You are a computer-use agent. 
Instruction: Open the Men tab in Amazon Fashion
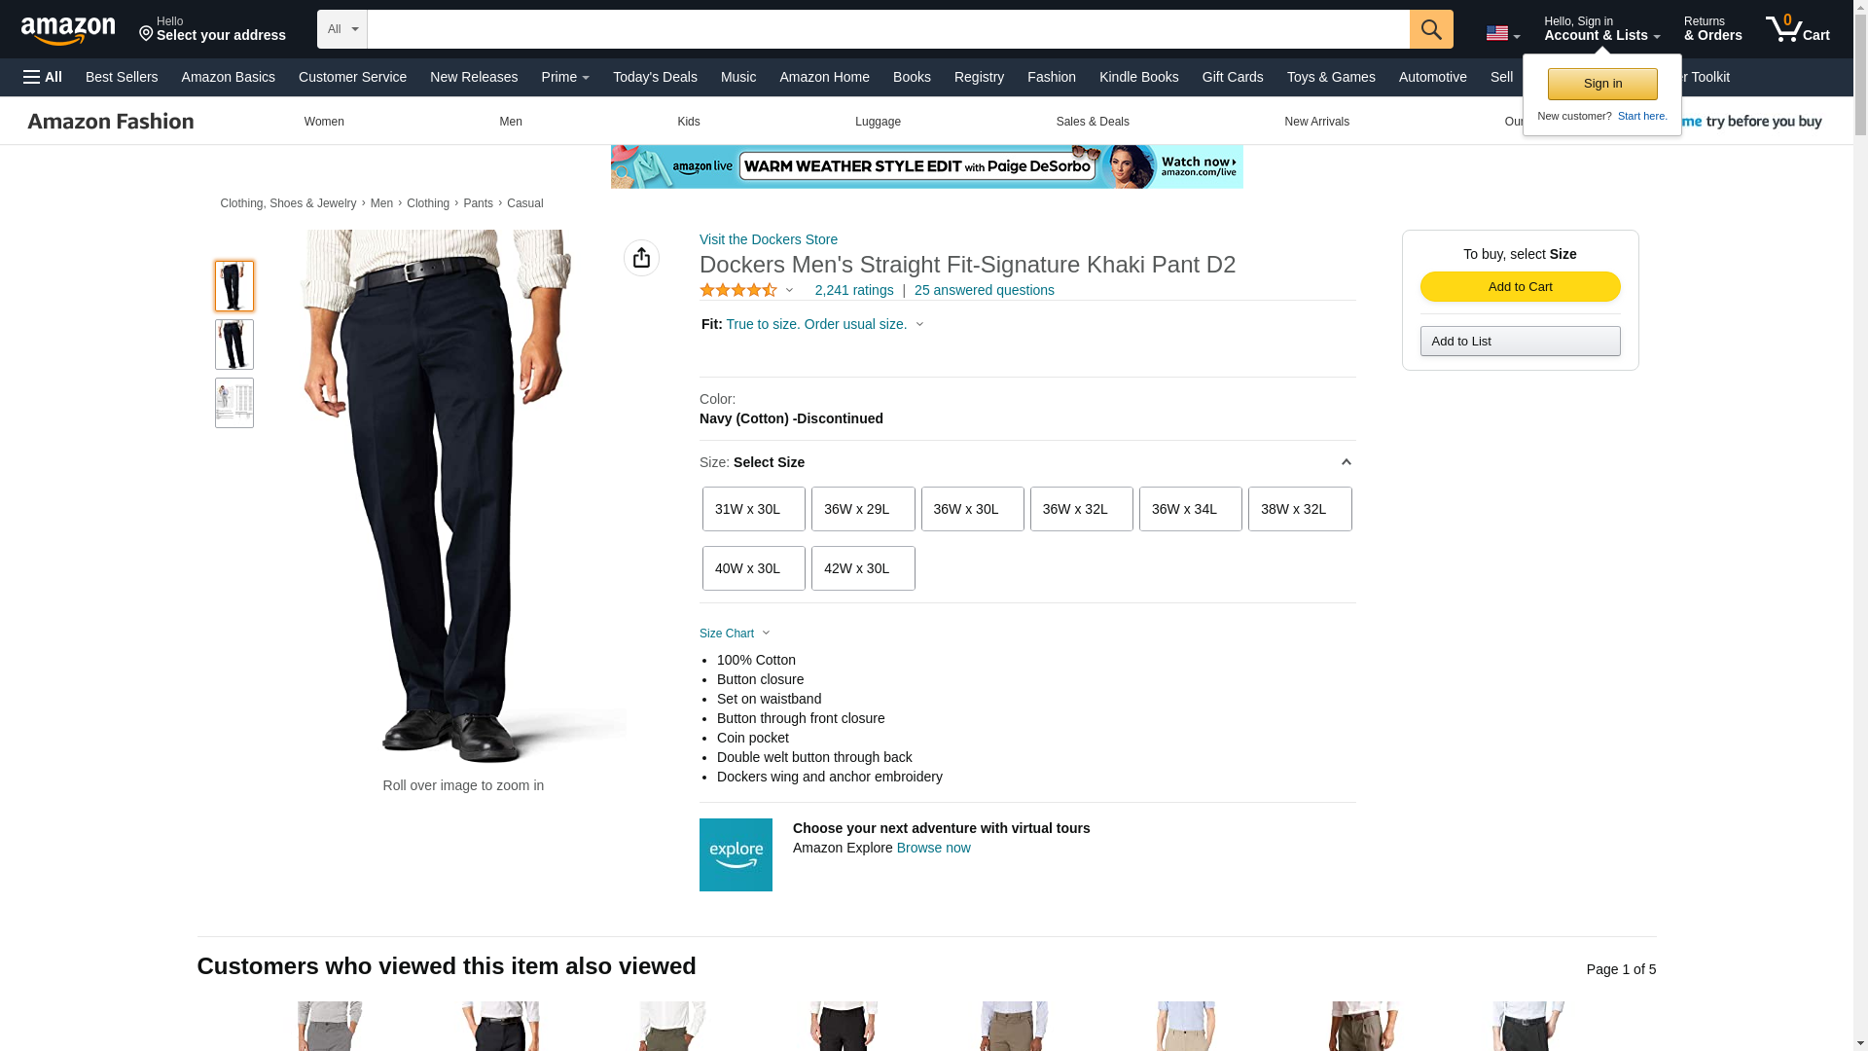[x=510, y=122]
